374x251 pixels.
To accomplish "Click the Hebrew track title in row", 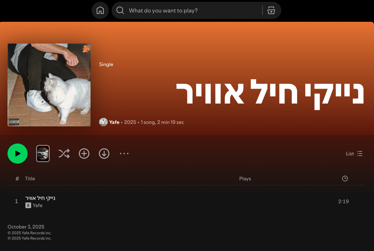I will 40,198.
